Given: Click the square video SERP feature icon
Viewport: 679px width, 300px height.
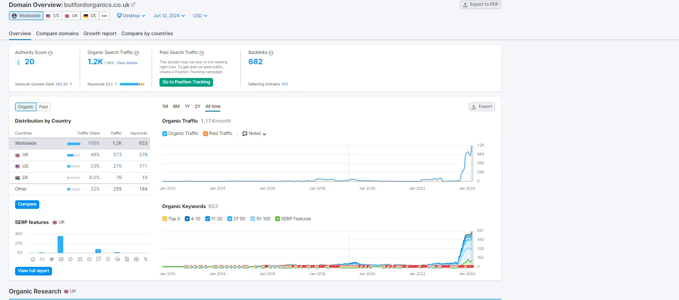Looking at the screenshot, I should pyautogui.click(x=80, y=259).
